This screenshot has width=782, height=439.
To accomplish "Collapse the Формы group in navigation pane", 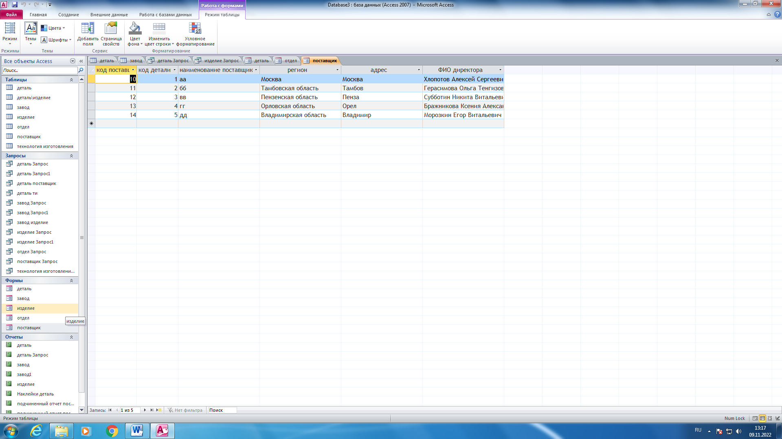I will 71,280.
